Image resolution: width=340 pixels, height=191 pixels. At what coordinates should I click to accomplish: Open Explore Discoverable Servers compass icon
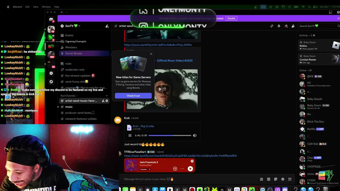pos(51,82)
